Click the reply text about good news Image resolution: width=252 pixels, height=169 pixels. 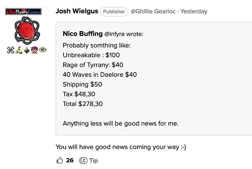click(121, 147)
